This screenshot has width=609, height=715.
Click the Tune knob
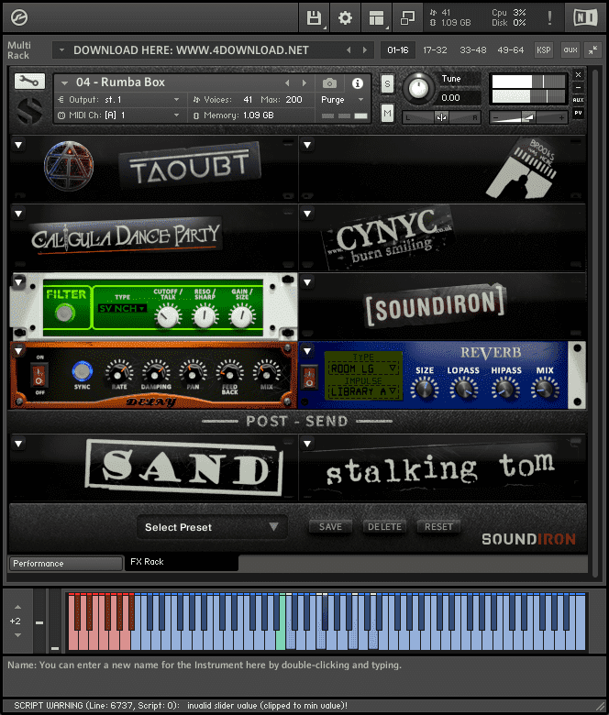[x=419, y=88]
